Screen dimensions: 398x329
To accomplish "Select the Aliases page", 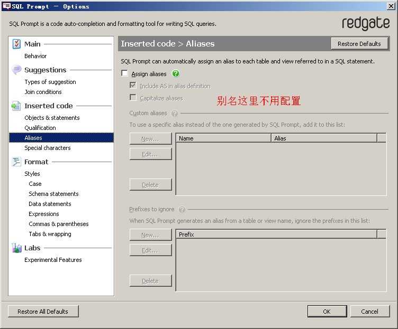I will pyautogui.click(x=61, y=138).
